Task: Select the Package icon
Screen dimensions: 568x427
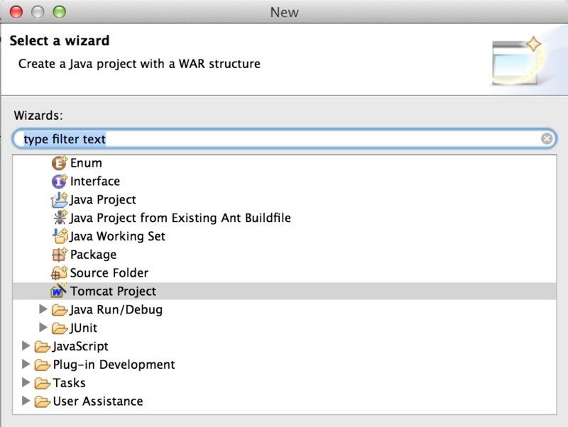Action: pos(59,255)
